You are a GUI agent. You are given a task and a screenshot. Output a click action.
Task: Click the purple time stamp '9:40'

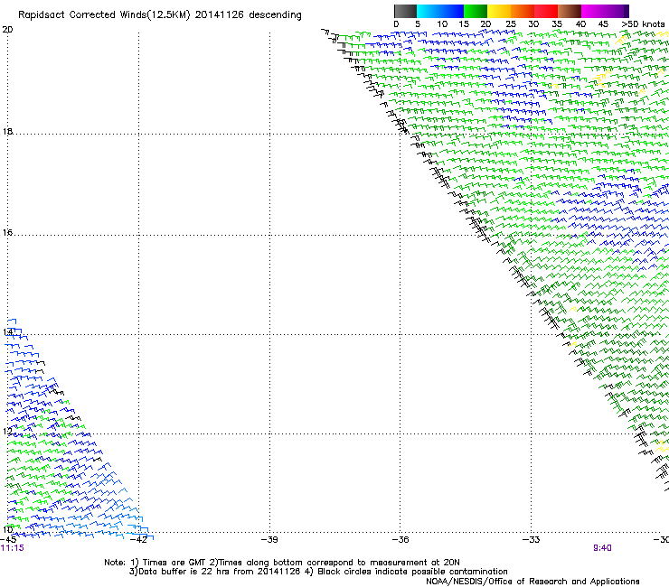[x=602, y=548]
